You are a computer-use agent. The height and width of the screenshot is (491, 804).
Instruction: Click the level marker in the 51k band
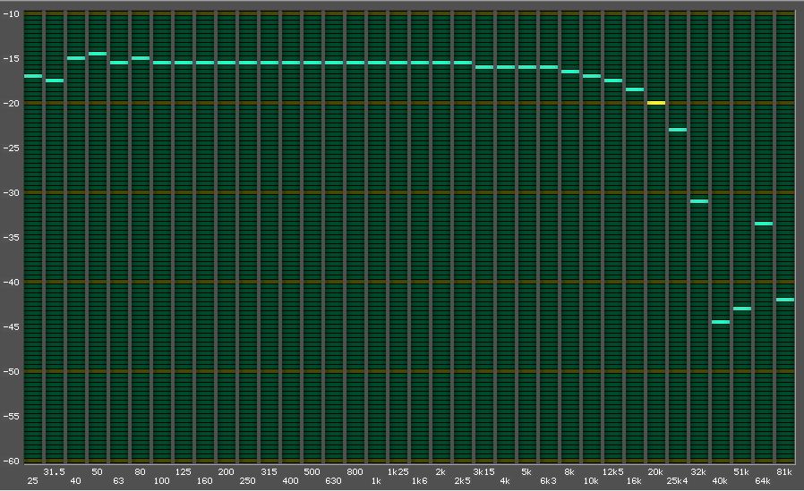[x=742, y=309]
